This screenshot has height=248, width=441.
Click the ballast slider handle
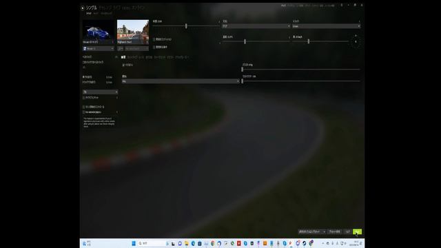click(x=242, y=69)
